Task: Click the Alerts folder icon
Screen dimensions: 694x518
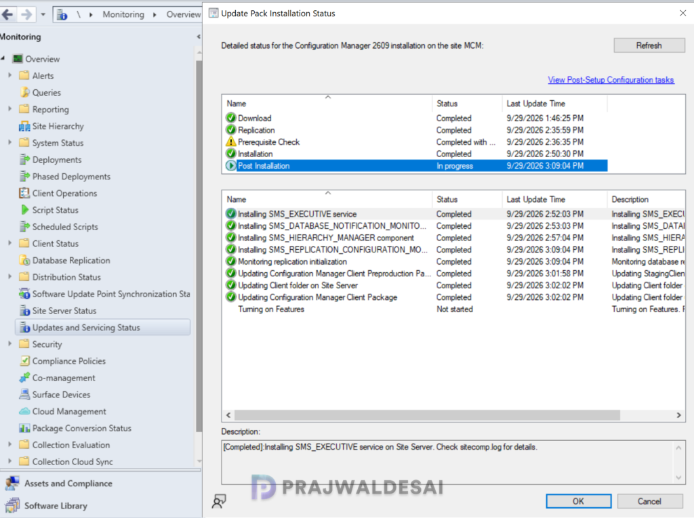Action: pyautogui.click(x=24, y=76)
